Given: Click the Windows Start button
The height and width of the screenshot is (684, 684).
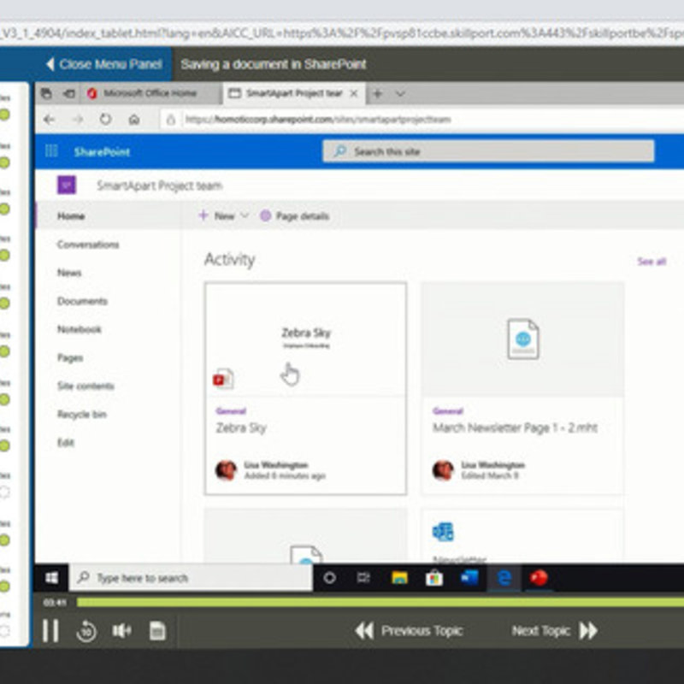Looking at the screenshot, I should 51,578.
